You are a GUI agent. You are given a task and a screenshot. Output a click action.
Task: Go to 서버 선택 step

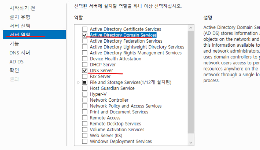pos(20,26)
